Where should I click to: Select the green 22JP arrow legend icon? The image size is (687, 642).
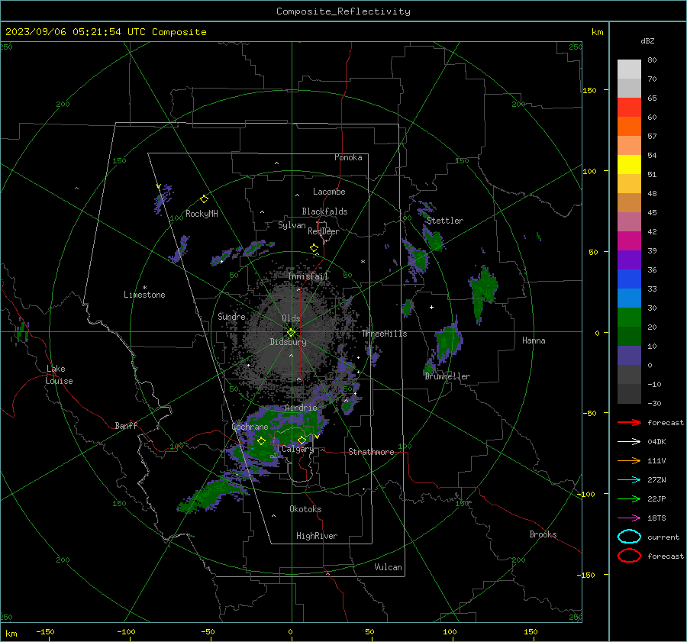[629, 498]
